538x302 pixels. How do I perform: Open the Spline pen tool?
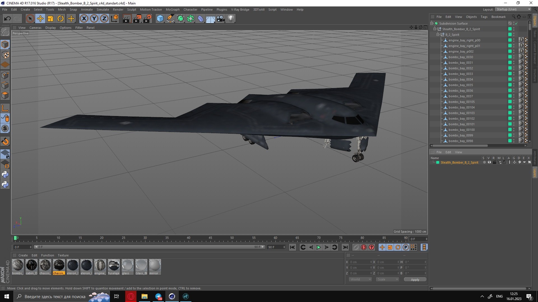click(x=170, y=19)
